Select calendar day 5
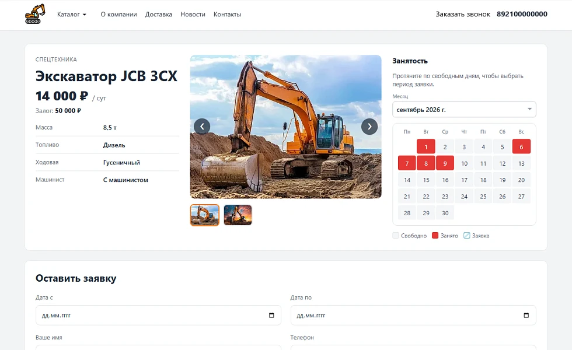The width and height of the screenshot is (572, 350). (x=503, y=146)
